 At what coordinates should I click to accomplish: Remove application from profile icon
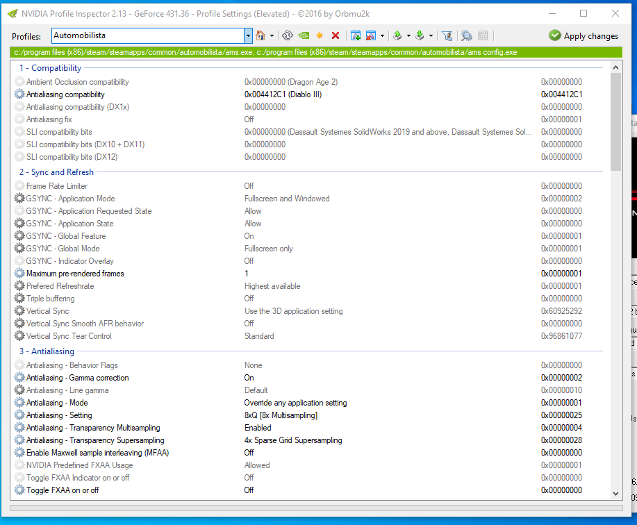pyautogui.click(x=371, y=35)
